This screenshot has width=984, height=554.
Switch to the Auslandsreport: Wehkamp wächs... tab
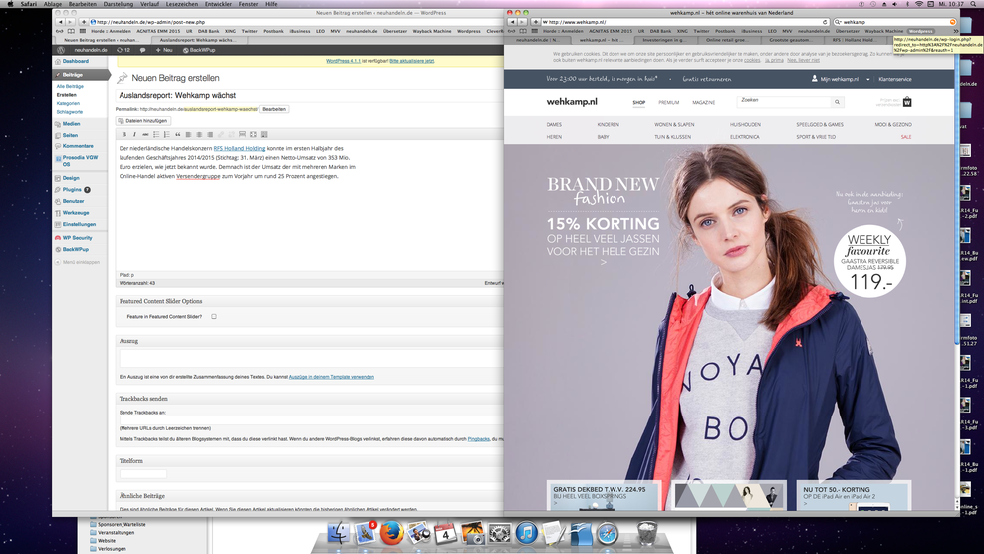(x=198, y=40)
